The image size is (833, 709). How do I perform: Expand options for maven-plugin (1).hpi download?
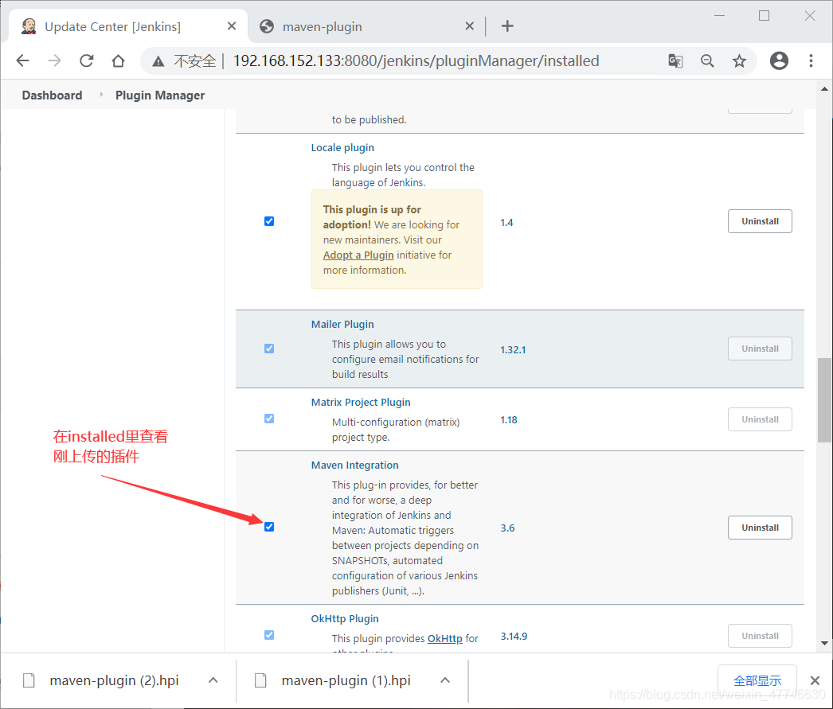coord(445,680)
